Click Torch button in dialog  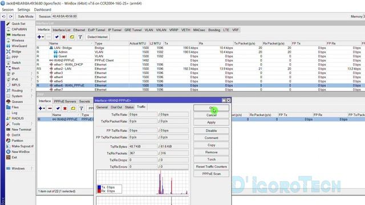[x=211, y=159]
